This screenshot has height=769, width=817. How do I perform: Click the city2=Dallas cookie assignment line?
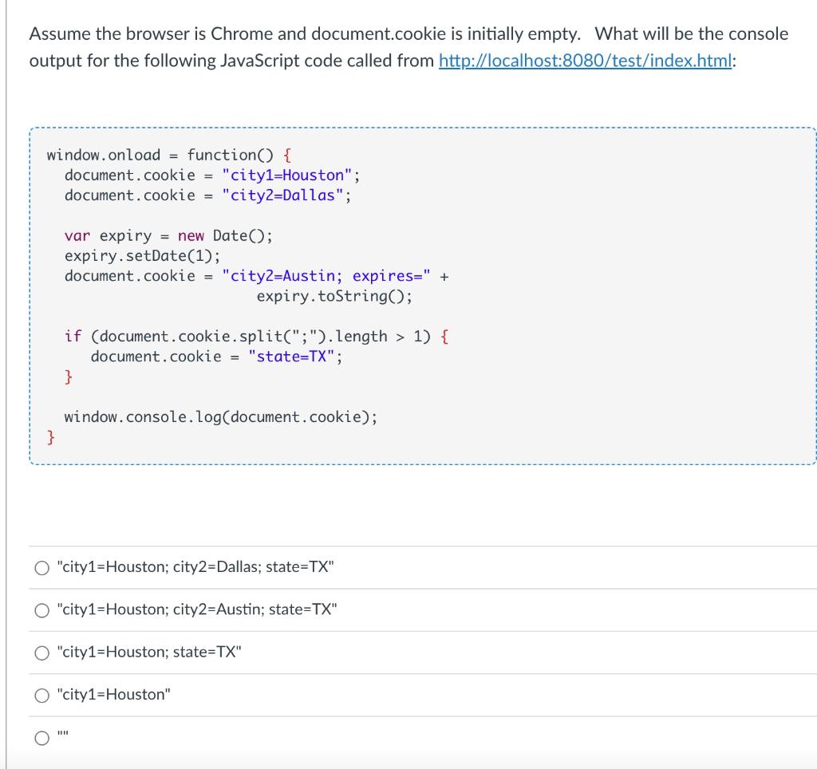[206, 195]
